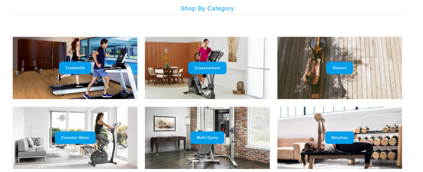This screenshot has height=172, width=423.
Task: Click the framed picture in the Multi-Gyms image
Action: click(164, 124)
